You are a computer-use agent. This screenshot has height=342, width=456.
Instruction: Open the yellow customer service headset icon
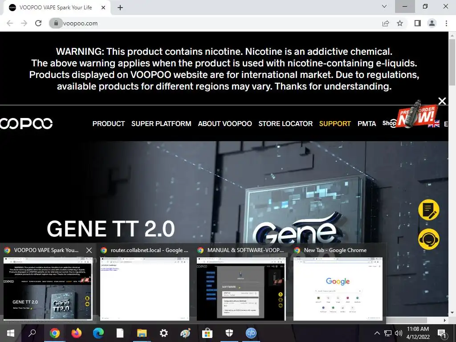coord(429,239)
